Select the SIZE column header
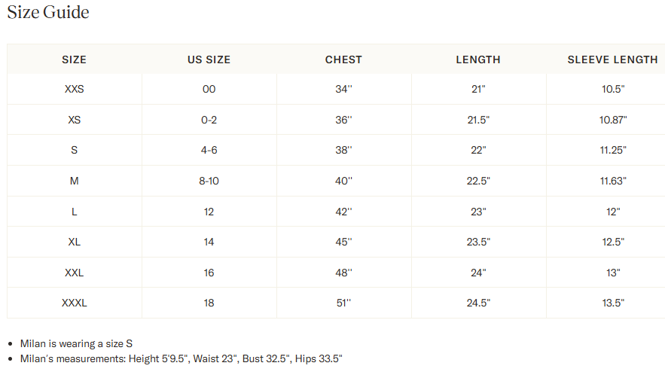Image resolution: width=665 pixels, height=378 pixels. point(75,59)
